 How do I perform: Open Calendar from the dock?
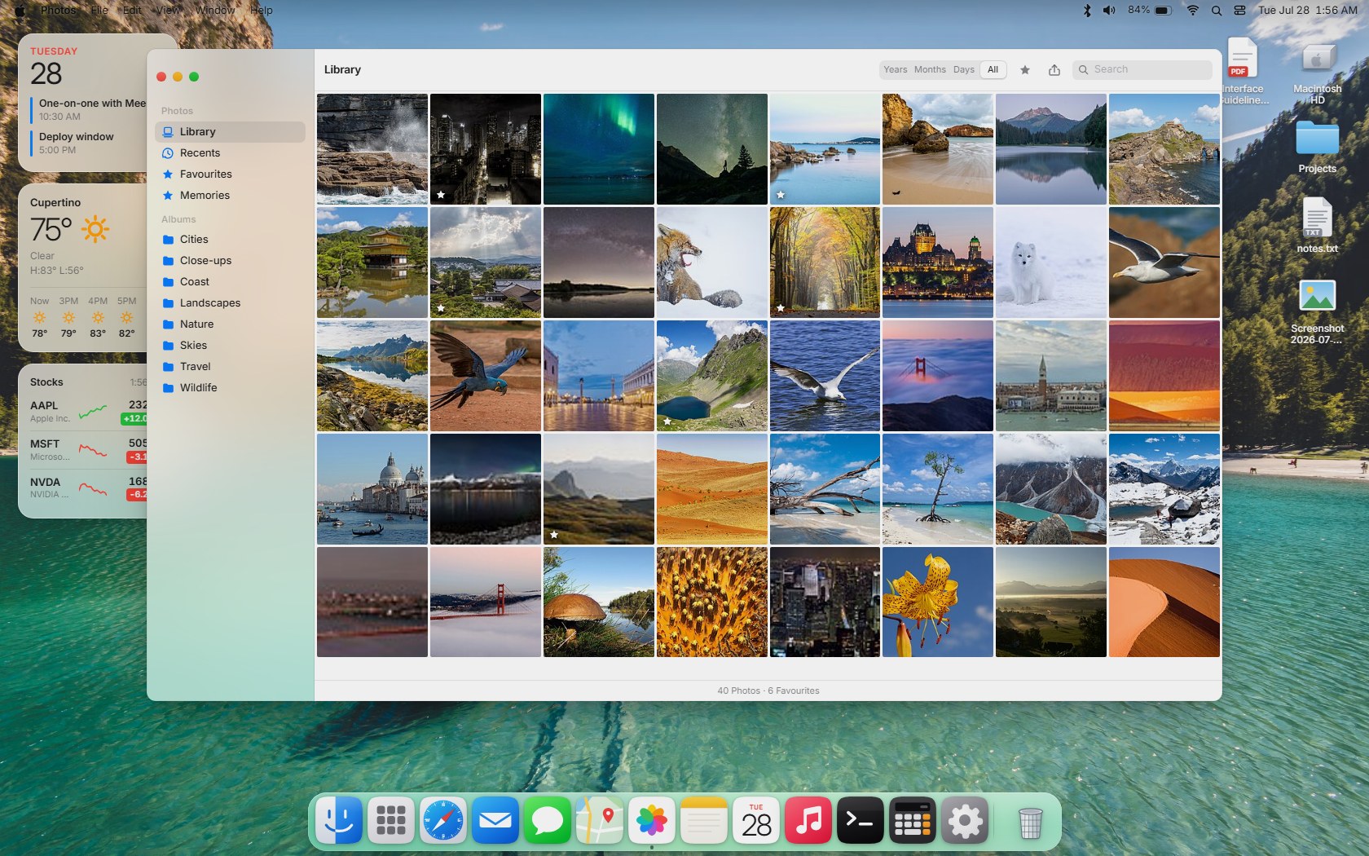(x=756, y=820)
